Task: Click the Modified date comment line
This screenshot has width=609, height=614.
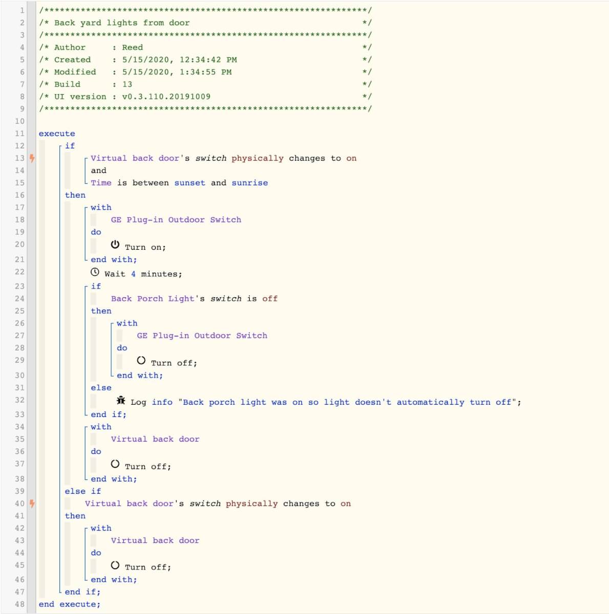Action: (205, 72)
